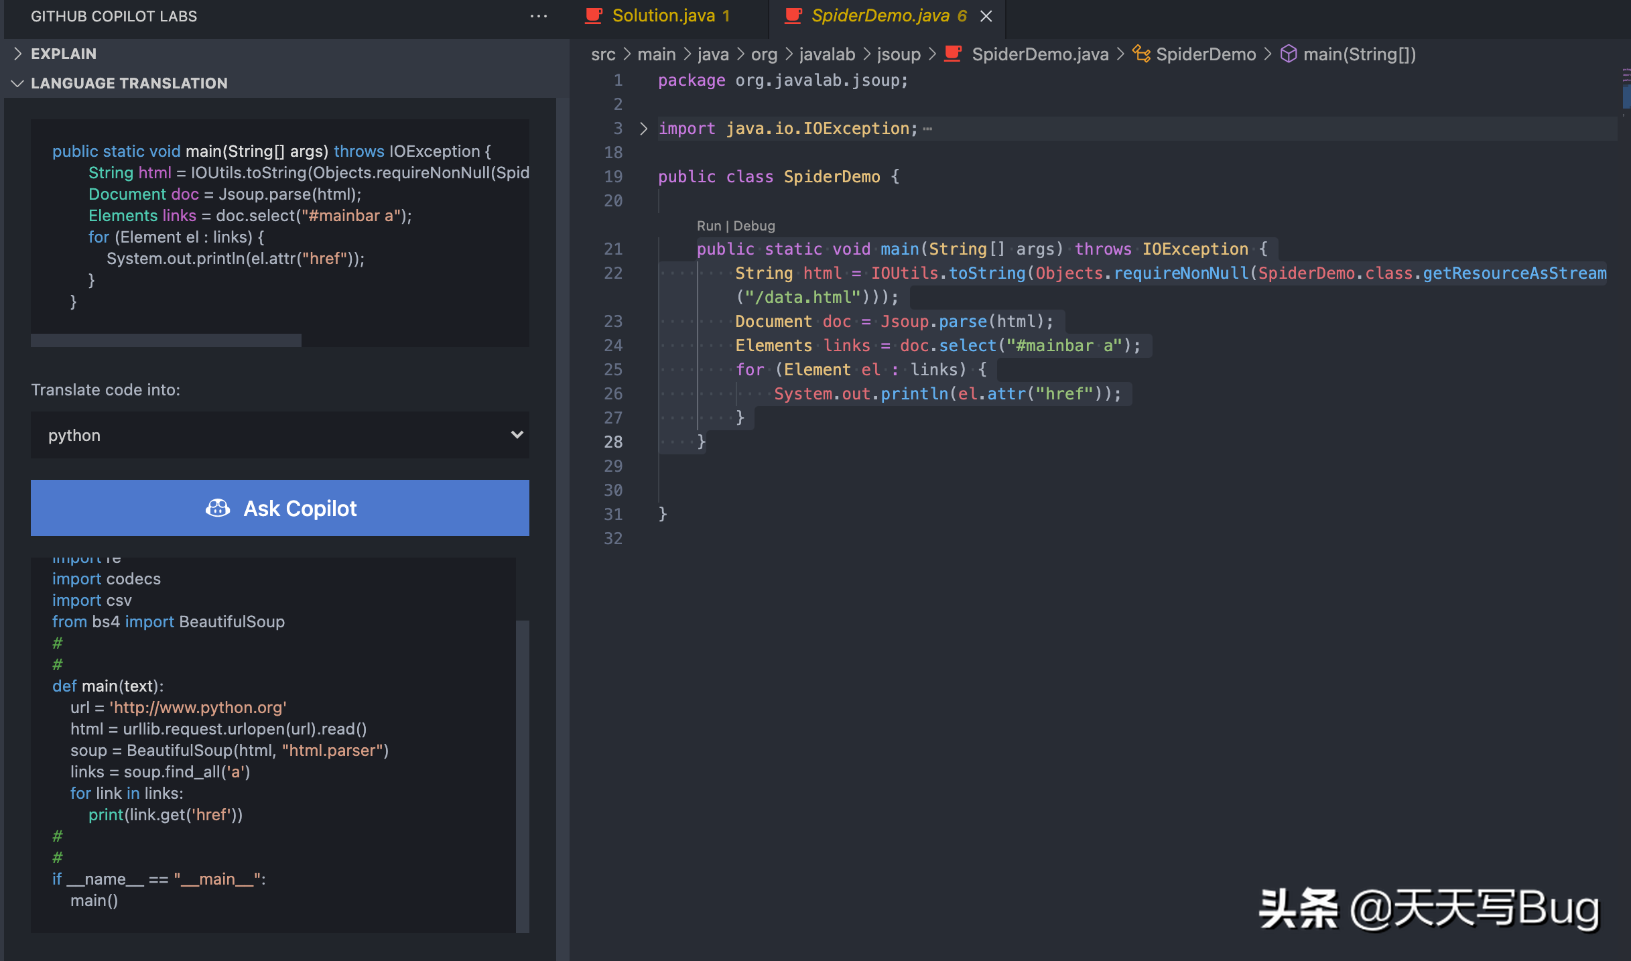Click the 'package org.javalab.jsoup;' line
The width and height of the screenshot is (1631, 961).
783,80
